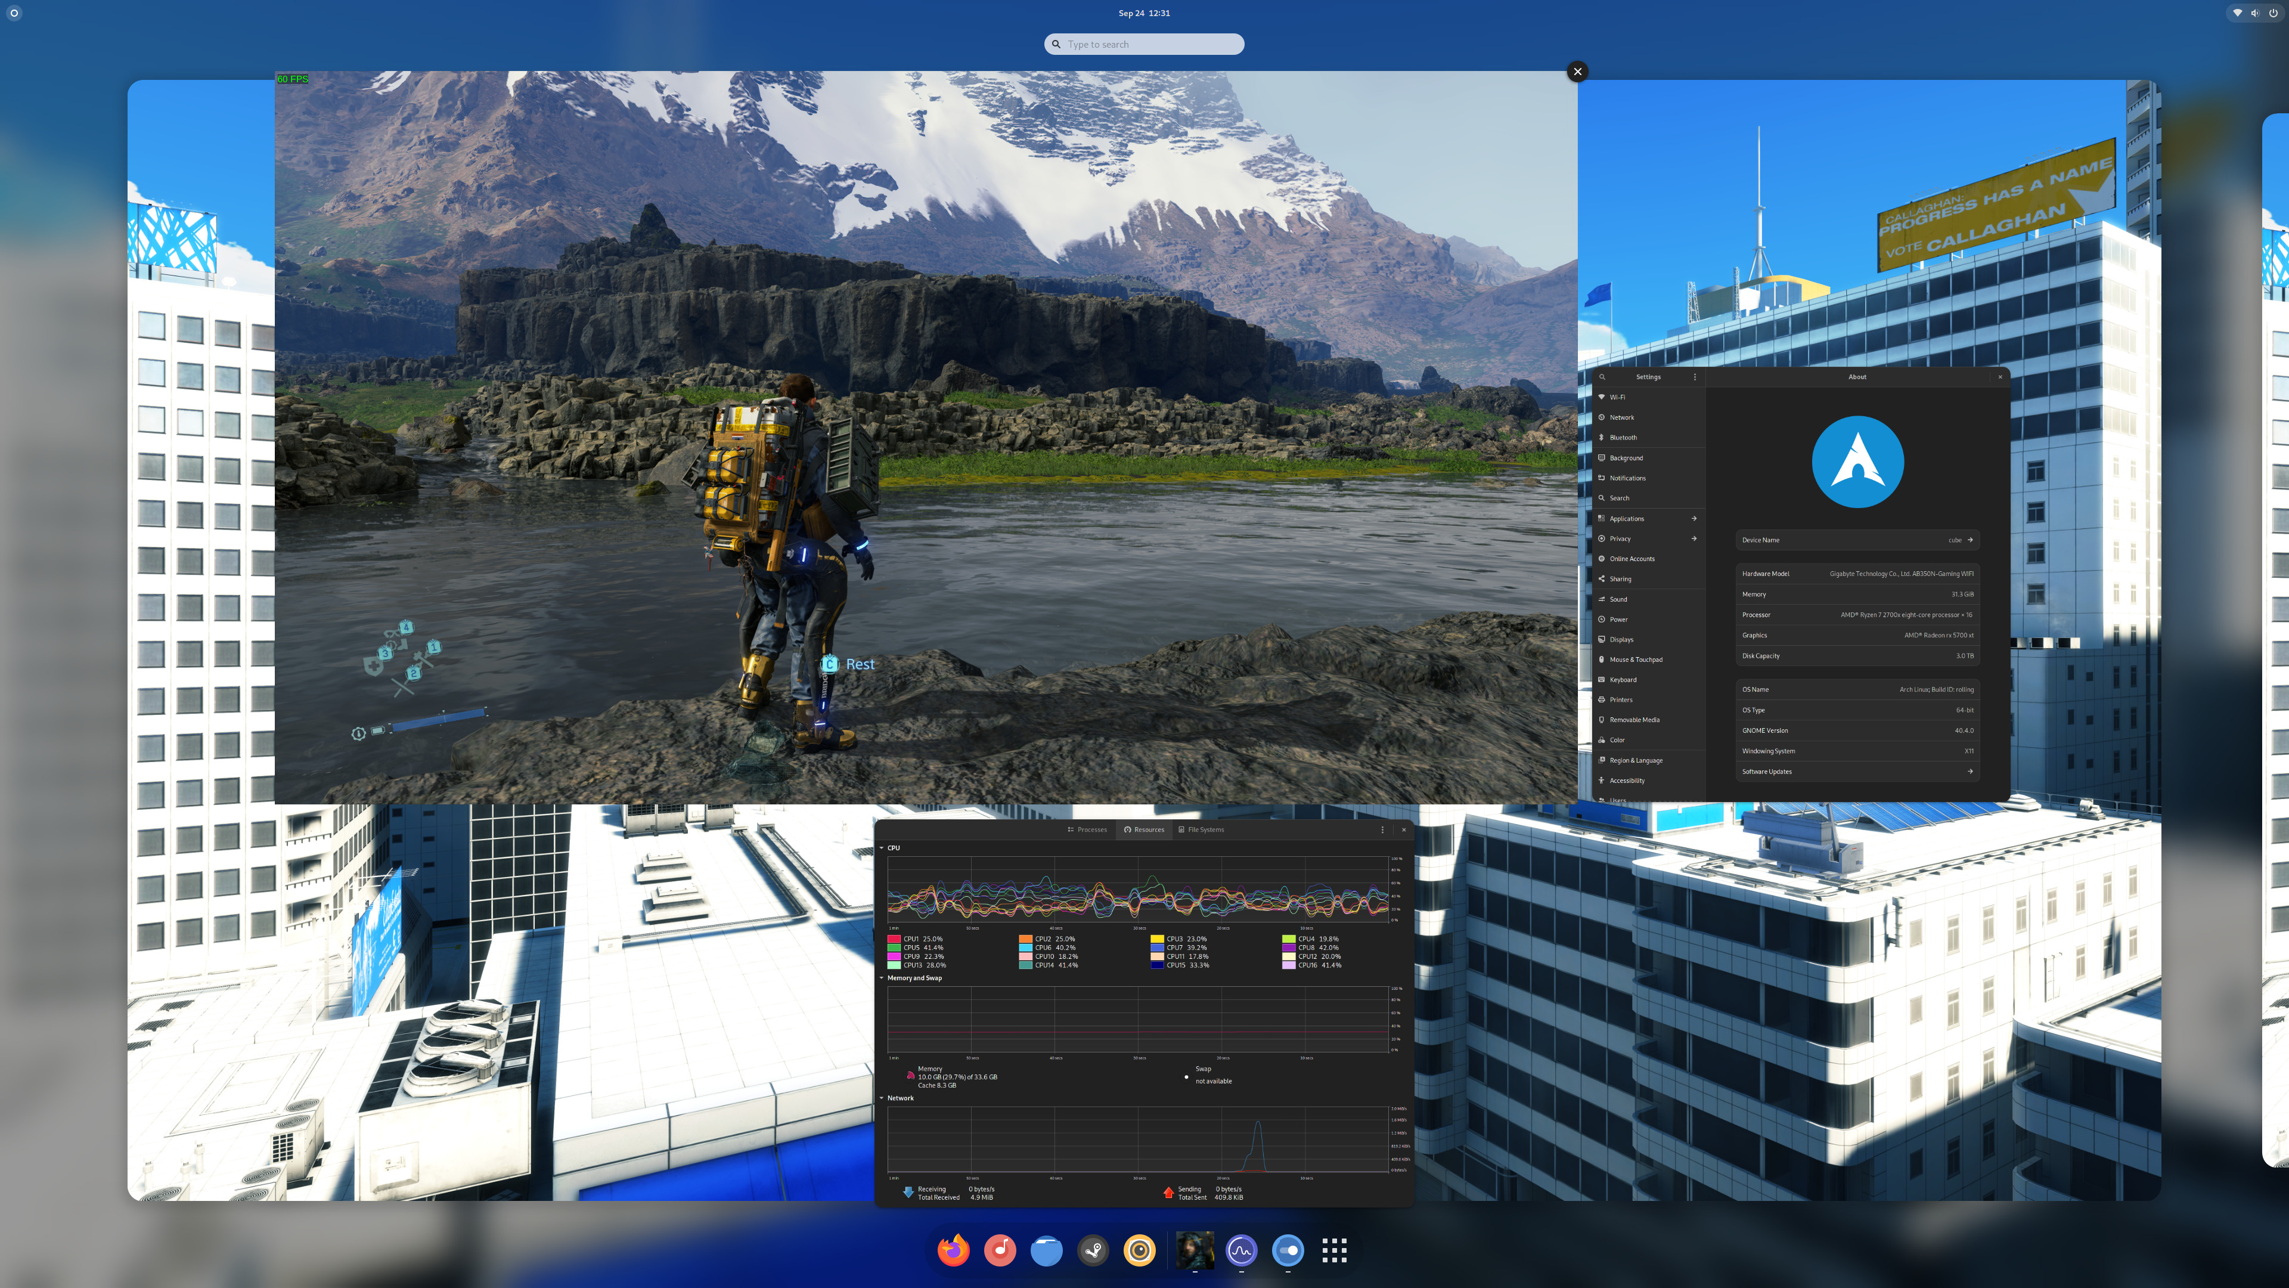This screenshot has height=1288, width=2289.
Task: Select Network in Settings sidebar
Action: click(1648, 418)
